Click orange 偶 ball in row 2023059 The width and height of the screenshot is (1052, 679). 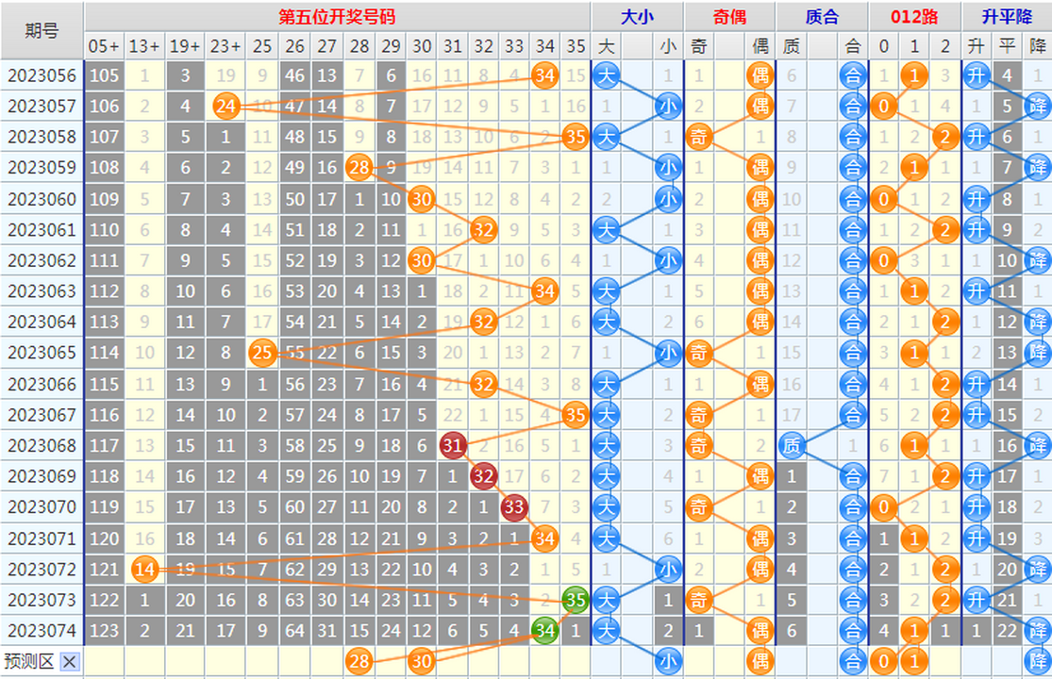[x=760, y=167]
